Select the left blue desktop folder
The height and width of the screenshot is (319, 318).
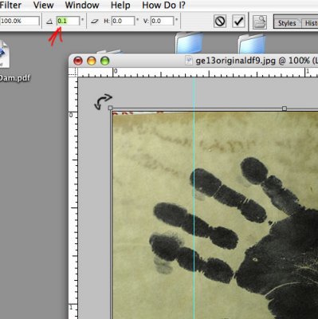[188, 43]
